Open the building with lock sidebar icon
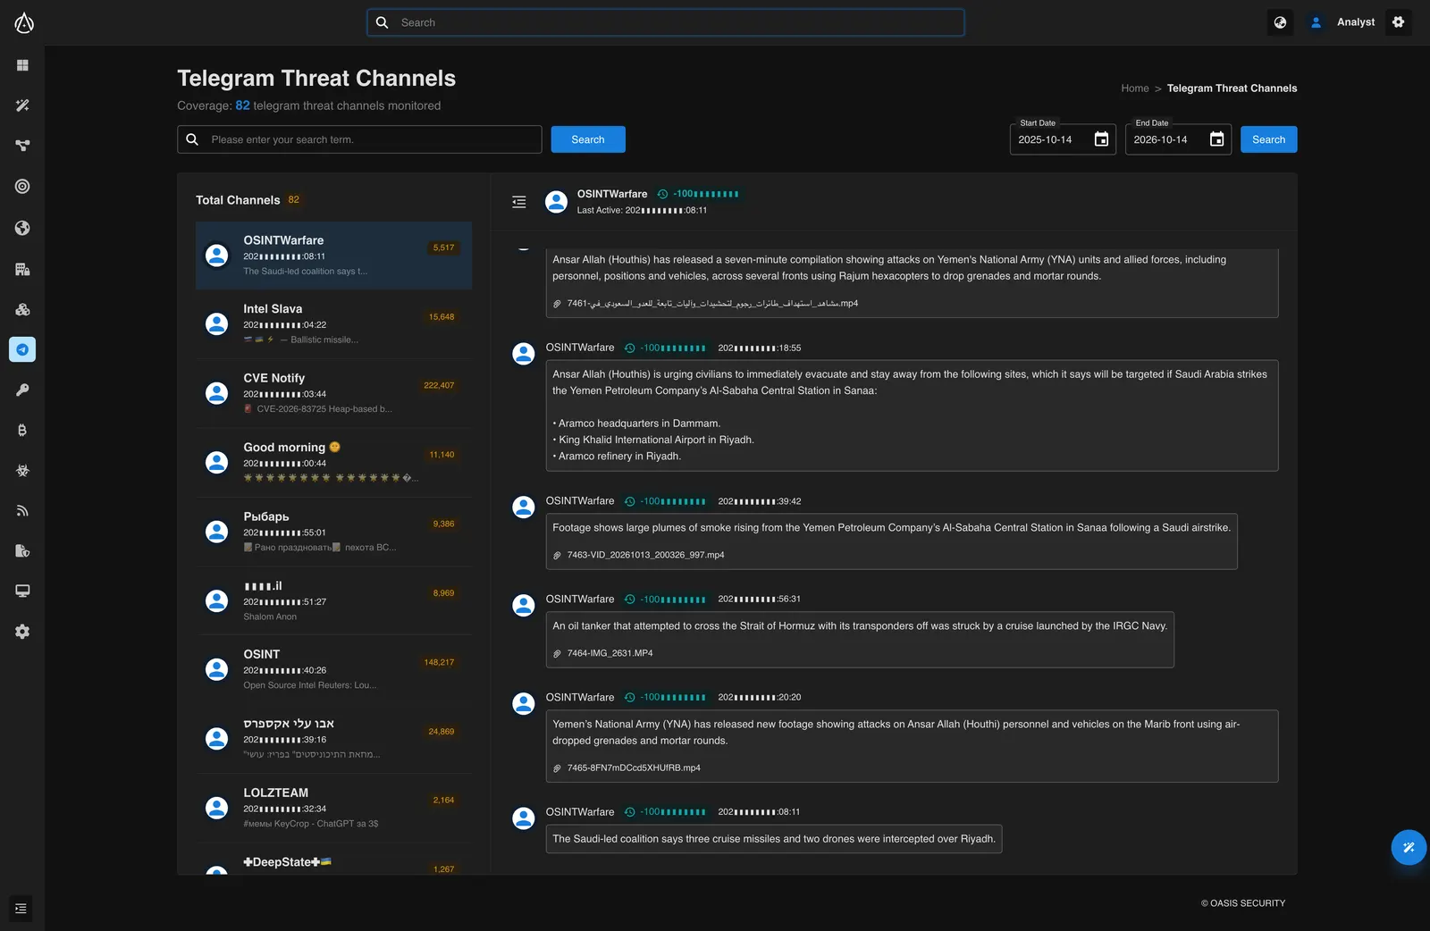 (22, 269)
